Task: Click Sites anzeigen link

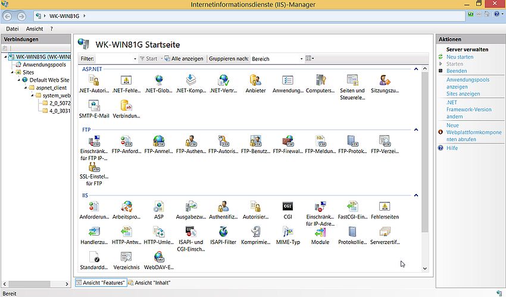Action: click(x=463, y=94)
